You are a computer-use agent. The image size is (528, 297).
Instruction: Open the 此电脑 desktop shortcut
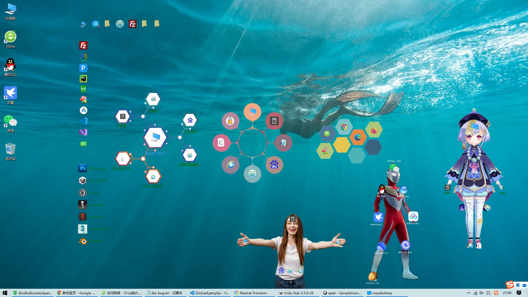coord(10,12)
